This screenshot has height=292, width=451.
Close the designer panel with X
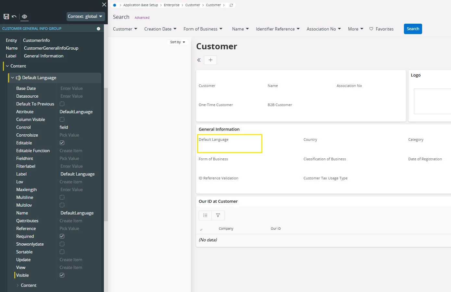click(x=104, y=5)
